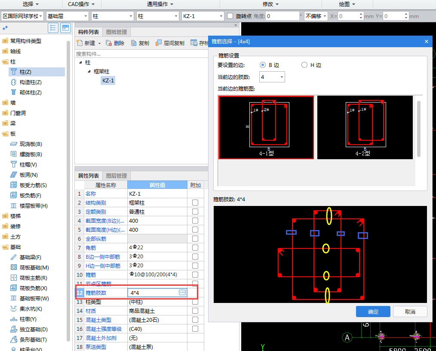The height and width of the screenshot is (351, 436).
Task: Open the 不偏移 offset dropdown
Action: pyautogui.click(x=316, y=16)
